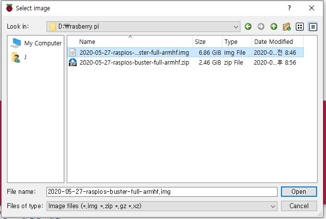Viewport: 326px width, 219px height.
Task: Click the ZIP archive file icon
Action: click(73, 63)
